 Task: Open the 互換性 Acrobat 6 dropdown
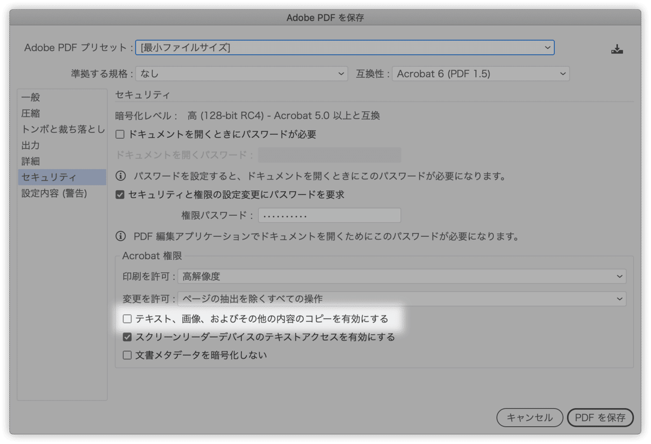click(481, 74)
